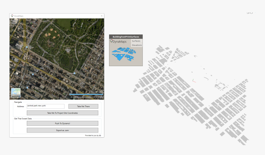Click the map style thumbnail in map corner
The width and height of the screenshot is (265, 155).
tap(16, 93)
